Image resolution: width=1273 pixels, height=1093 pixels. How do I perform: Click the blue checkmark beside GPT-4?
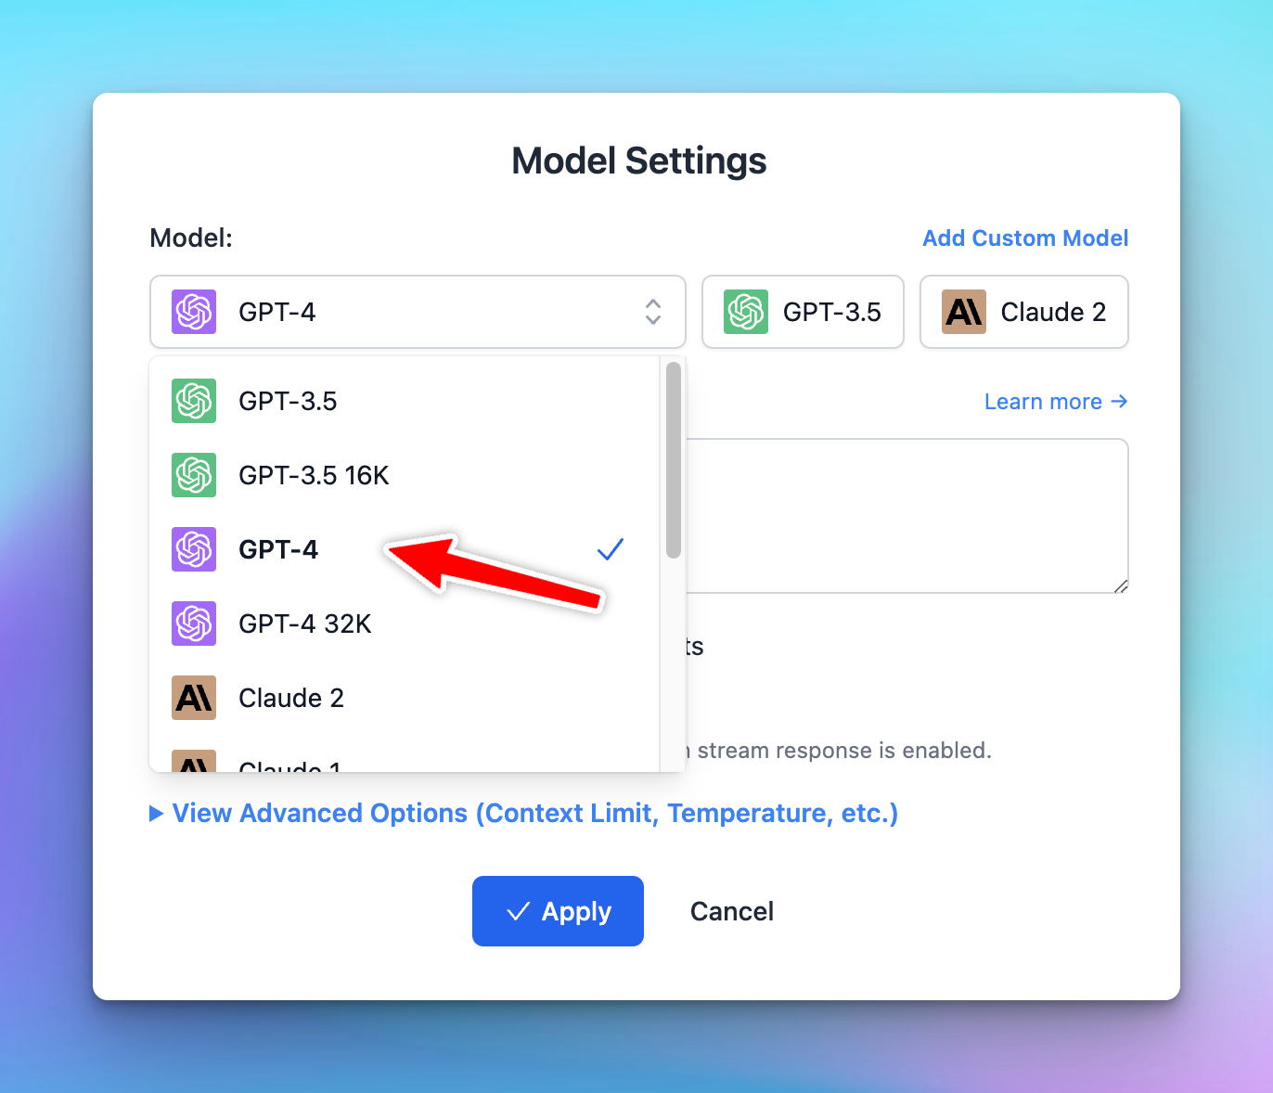pos(610,549)
